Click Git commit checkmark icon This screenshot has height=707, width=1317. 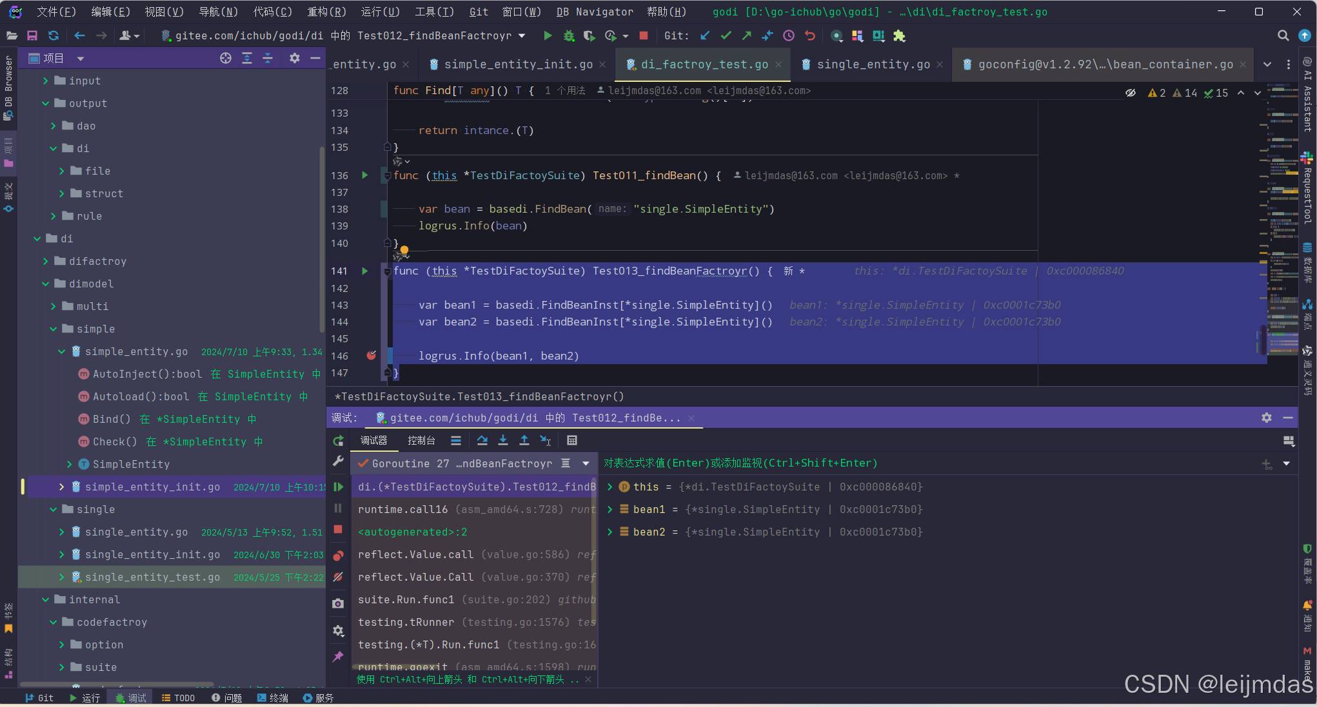[x=726, y=36]
